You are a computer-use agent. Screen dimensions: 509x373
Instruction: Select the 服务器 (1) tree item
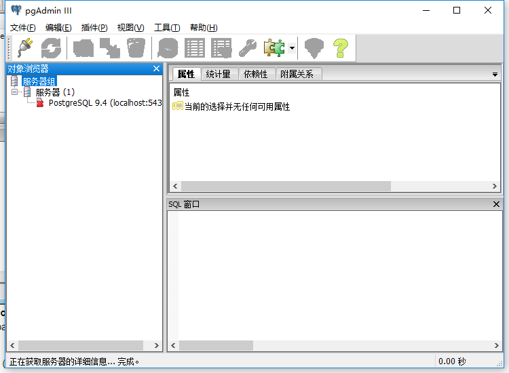pos(55,92)
